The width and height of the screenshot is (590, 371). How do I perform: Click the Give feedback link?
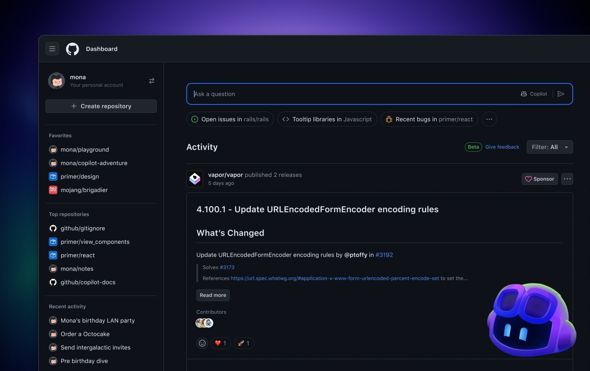(x=502, y=147)
